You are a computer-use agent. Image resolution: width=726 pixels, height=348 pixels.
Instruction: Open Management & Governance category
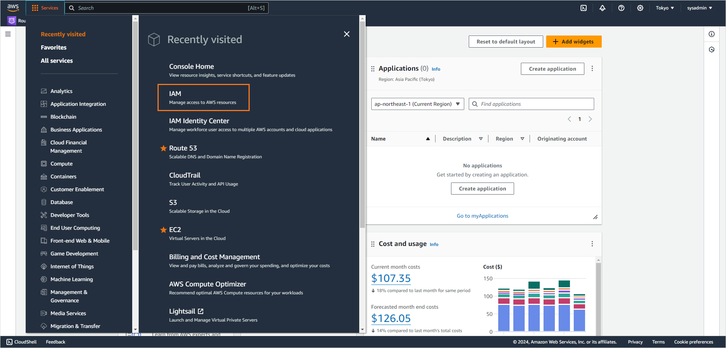[x=69, y=296]
